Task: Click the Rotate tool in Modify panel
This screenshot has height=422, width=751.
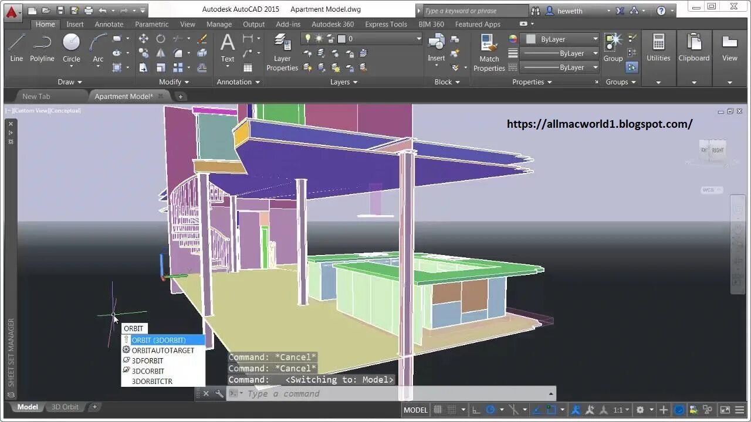Action: 161,39
